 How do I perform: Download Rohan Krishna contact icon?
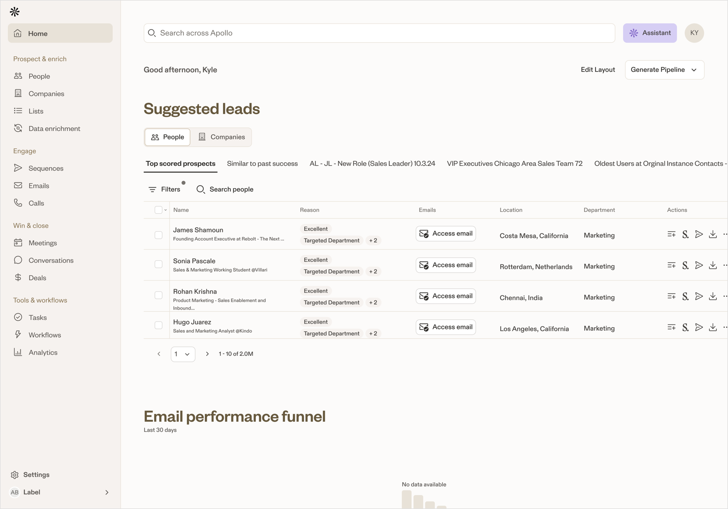point(713,296)
